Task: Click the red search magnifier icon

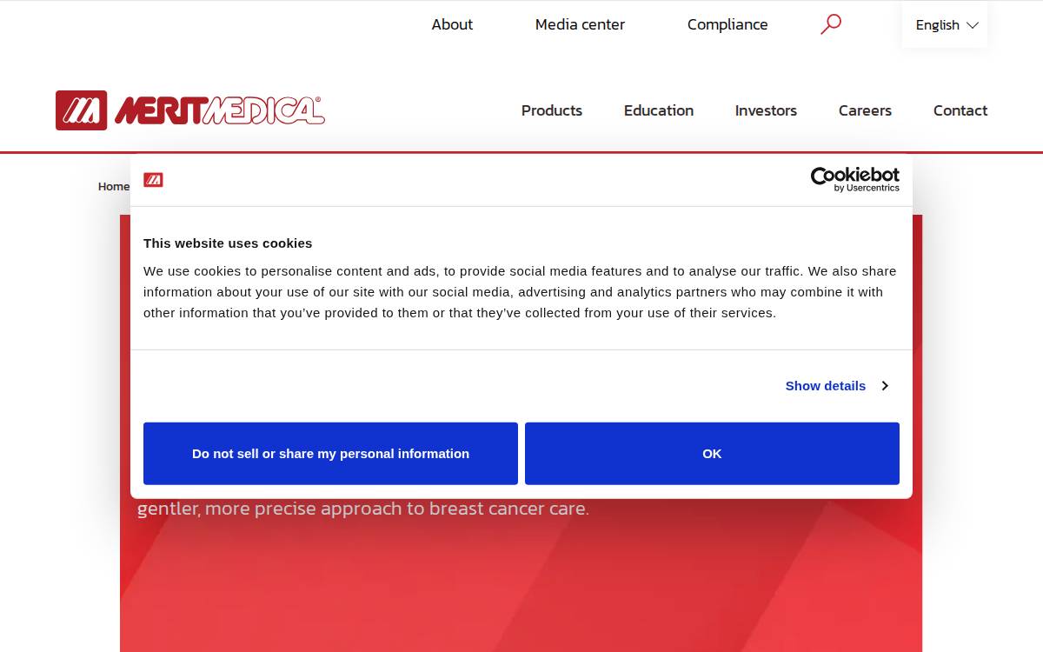Action: tap(831, 24)
